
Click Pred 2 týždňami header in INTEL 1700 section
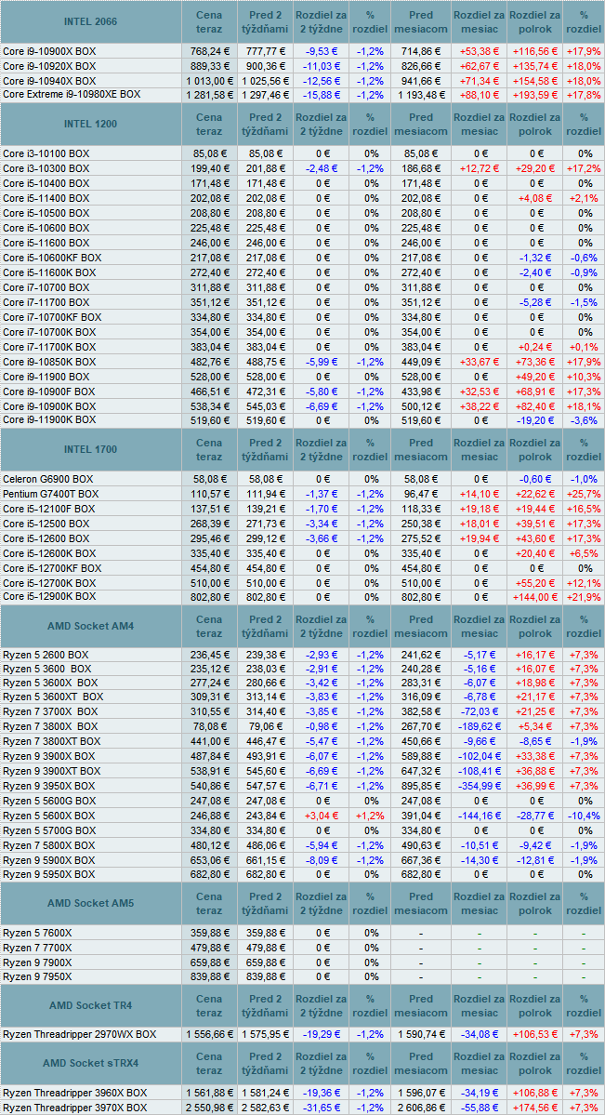[x=264, y=449]
